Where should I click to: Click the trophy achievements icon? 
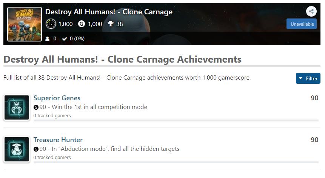(x=110, y=24)
